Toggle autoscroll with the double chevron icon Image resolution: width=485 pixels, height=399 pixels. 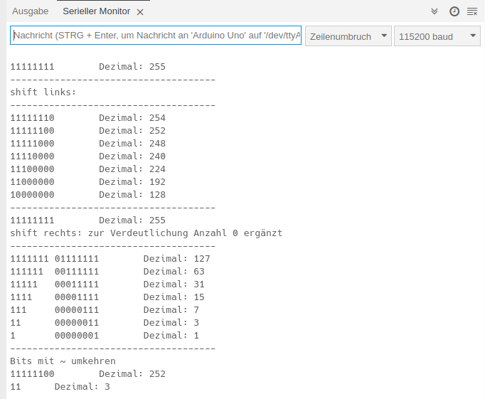[x=435, y=11]
